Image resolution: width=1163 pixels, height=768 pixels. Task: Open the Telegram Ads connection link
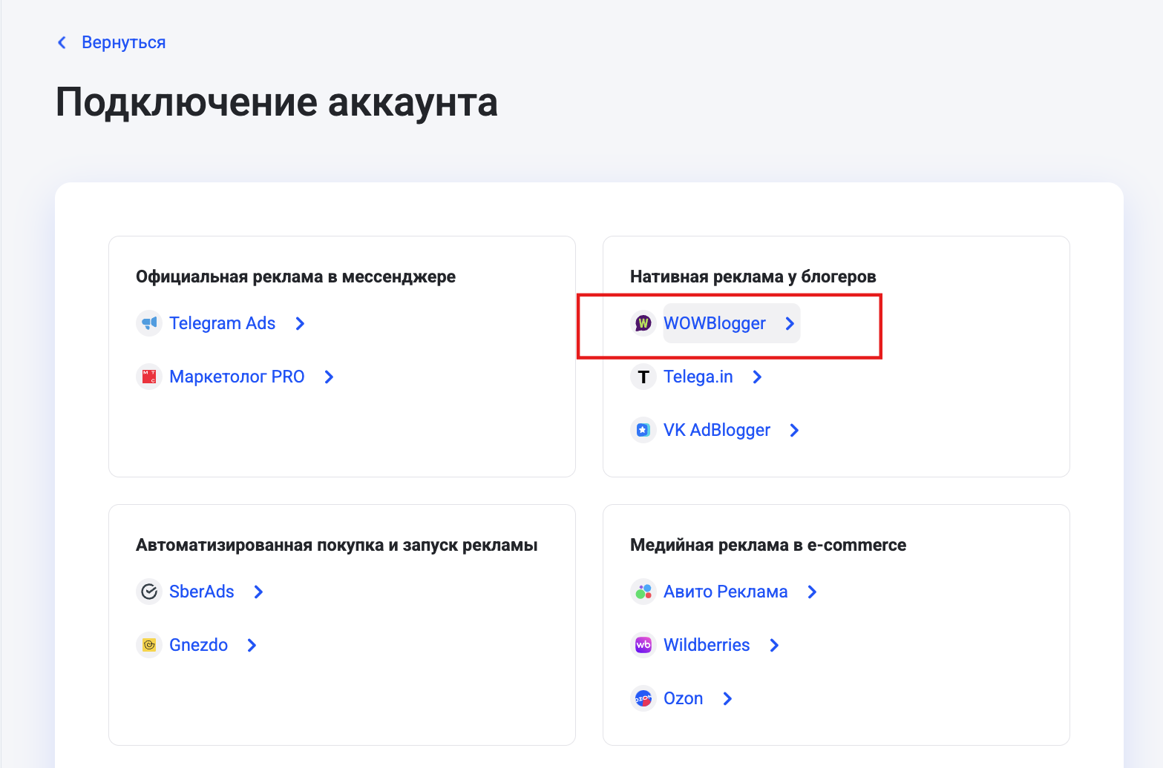click(222, 323)
